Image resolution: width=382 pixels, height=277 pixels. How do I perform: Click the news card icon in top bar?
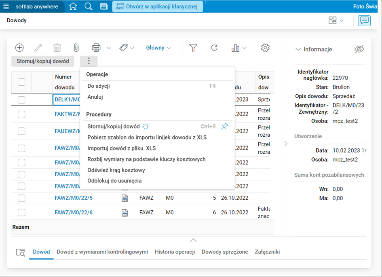pos(104,6)
